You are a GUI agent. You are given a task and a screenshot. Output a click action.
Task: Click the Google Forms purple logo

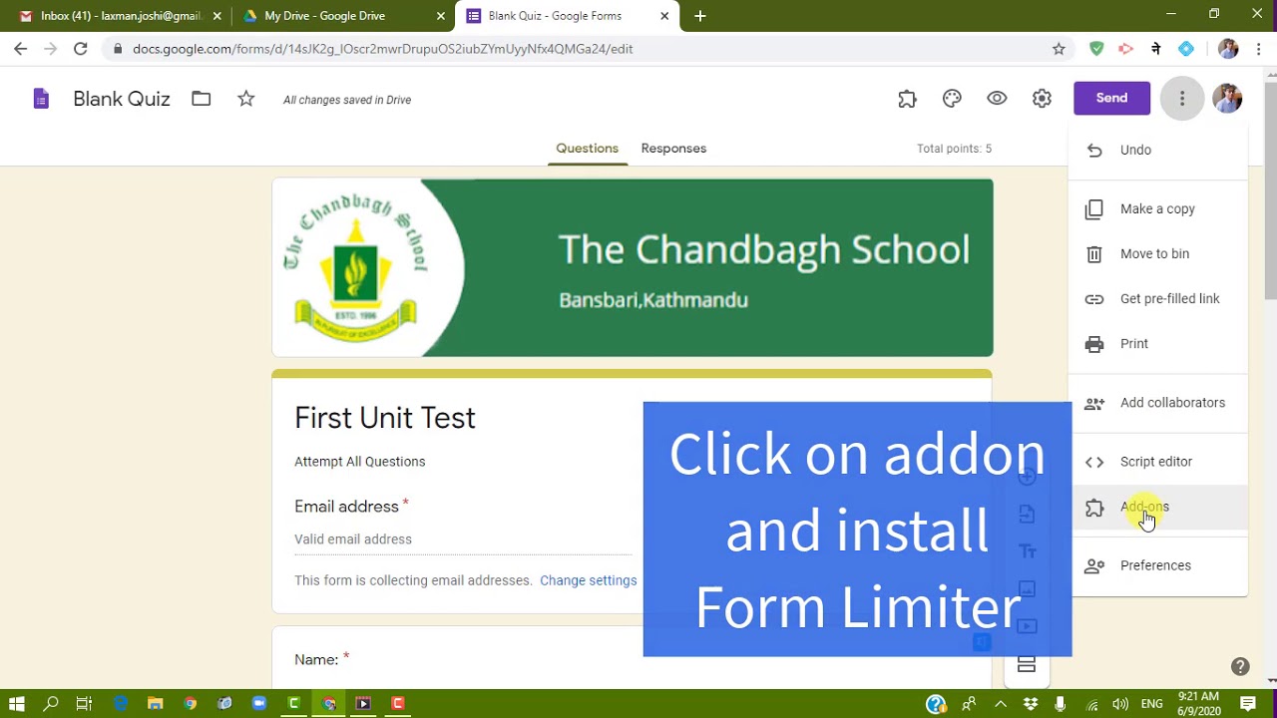coord(41,99)
